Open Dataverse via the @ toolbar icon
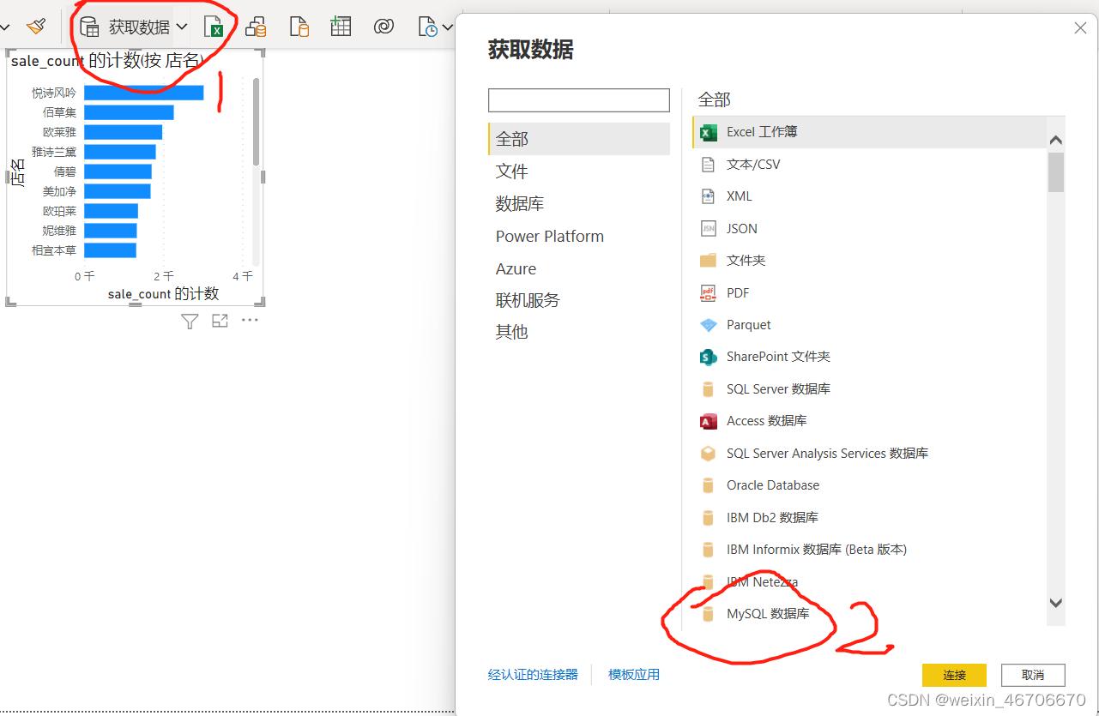Image resolution: width=1099 pixels, height=716 pixels. [x=384, y=27]
